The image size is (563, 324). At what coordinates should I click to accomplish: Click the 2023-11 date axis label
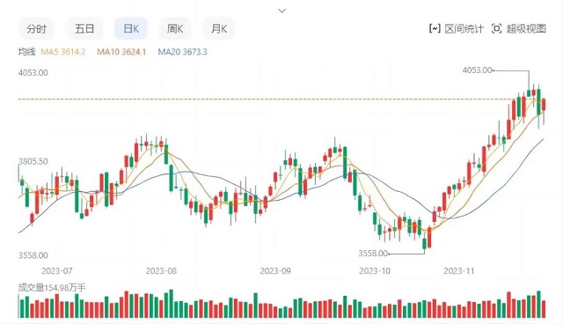(459, 271)
